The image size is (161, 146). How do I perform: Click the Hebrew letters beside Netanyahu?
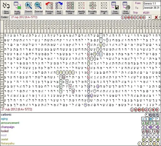click(149, 144)
